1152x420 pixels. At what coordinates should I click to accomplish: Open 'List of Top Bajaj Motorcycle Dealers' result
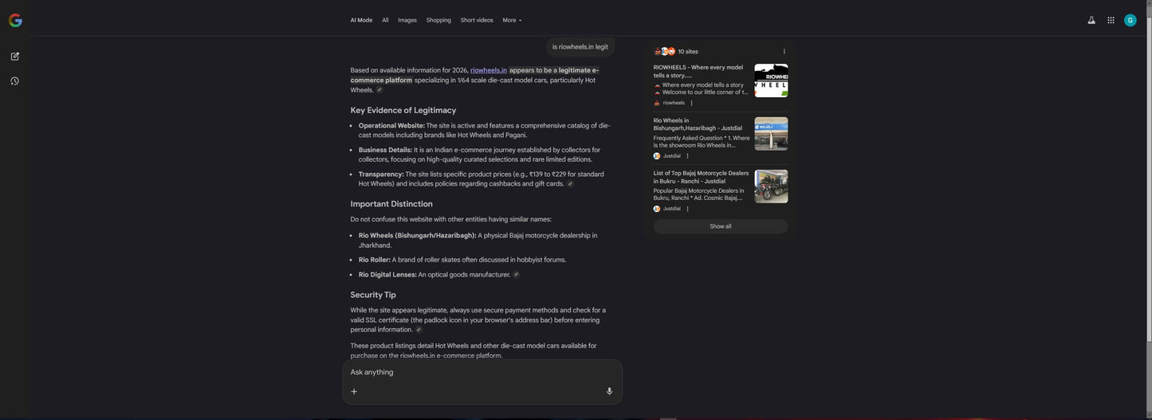[702, 177]
